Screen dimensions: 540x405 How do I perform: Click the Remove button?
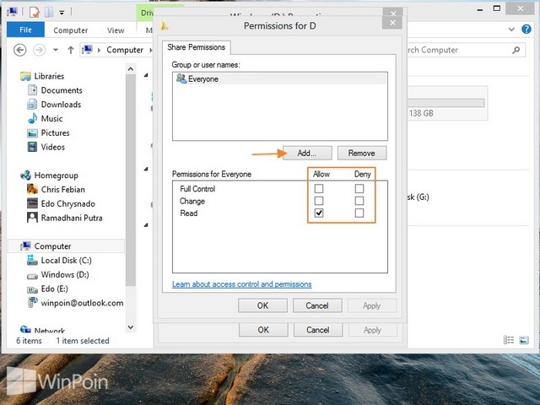pos(362,154)
